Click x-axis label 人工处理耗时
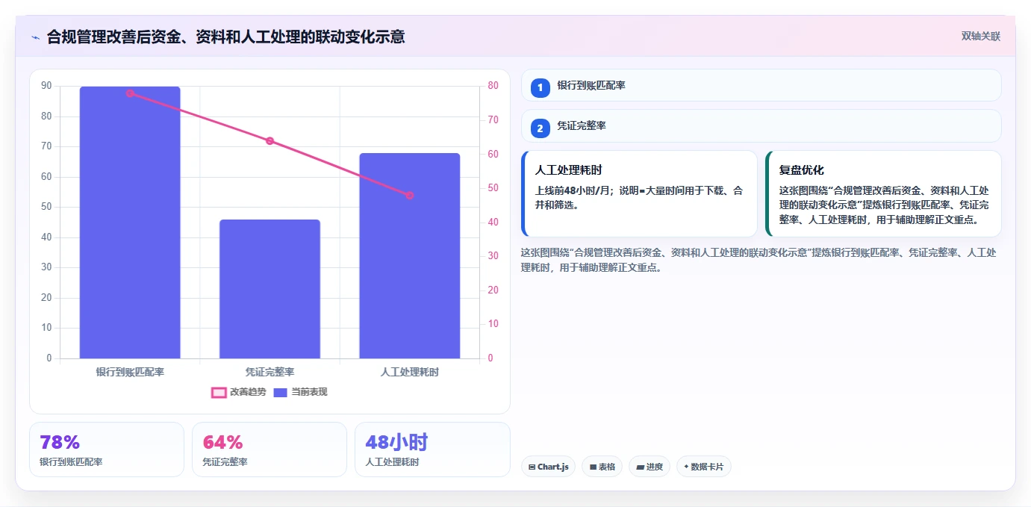The width and height of the screenshot is (1031, 507). point(409,372)
